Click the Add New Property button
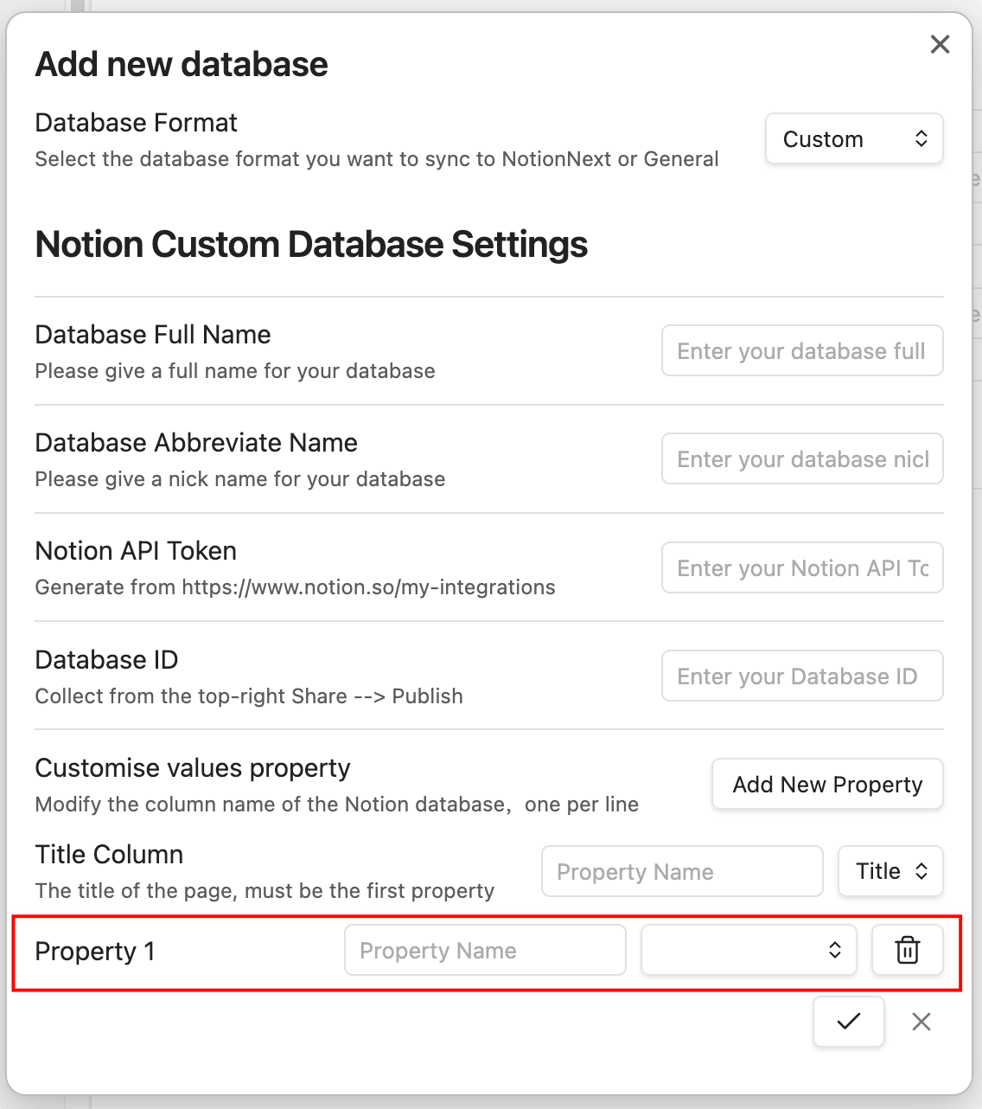The height and width of the screenshot is (1109, 982). [x=826, y=784]
